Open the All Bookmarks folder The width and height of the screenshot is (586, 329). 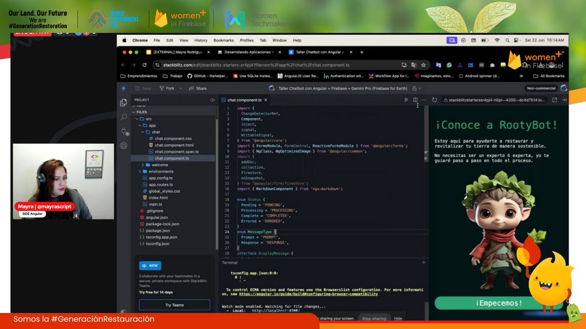pos(548,76)
